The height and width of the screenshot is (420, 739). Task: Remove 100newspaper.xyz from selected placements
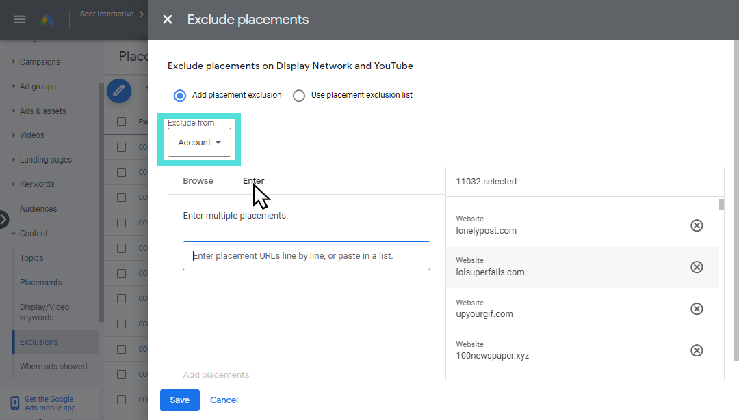coord(697,350)
